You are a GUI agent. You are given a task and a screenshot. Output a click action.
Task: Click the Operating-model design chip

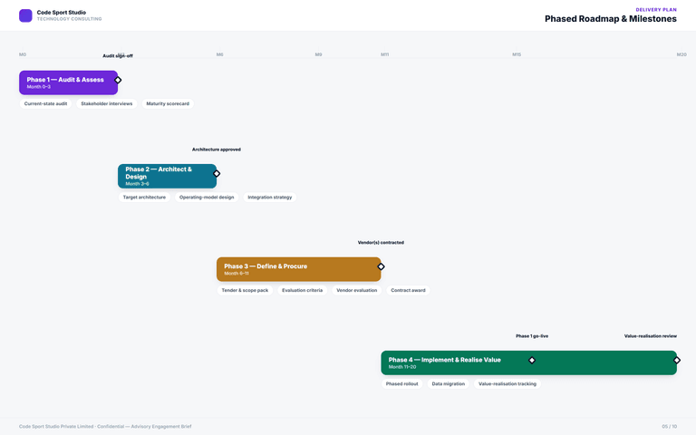[x=207, y=197]
